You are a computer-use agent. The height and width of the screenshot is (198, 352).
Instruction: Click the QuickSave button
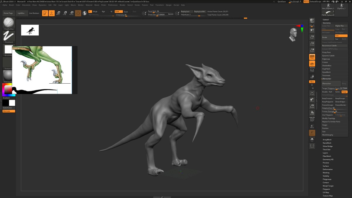point(282,1)
